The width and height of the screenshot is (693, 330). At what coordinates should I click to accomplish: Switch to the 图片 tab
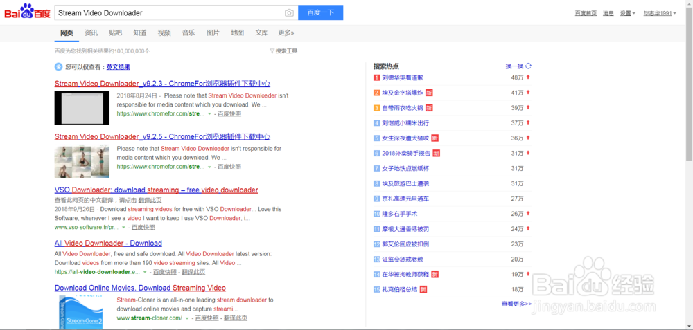[x=213, y=33]
